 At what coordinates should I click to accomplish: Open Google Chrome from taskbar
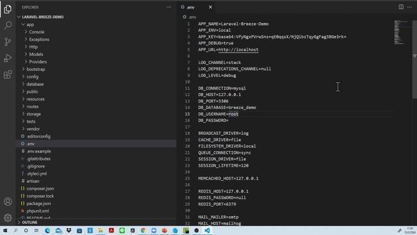coord(143,230)
